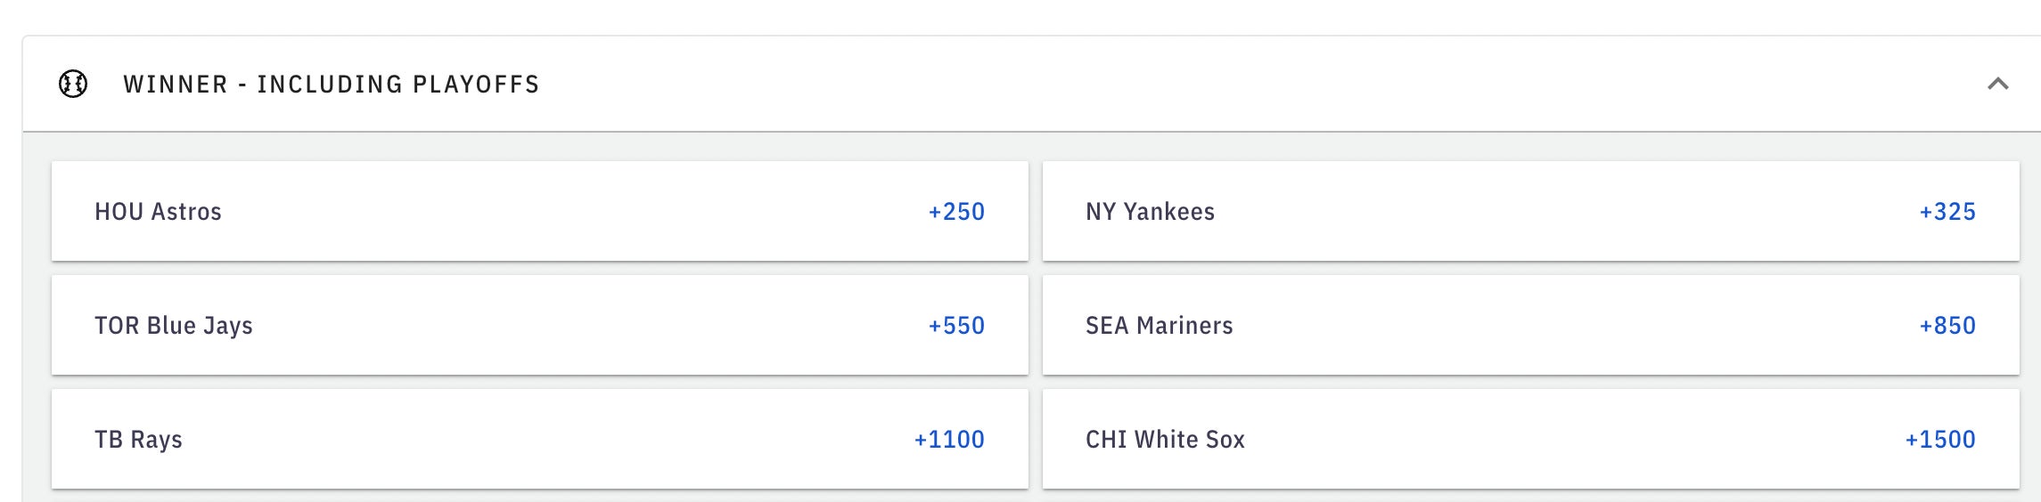Click the +325 odds value

pos(1947,212)
